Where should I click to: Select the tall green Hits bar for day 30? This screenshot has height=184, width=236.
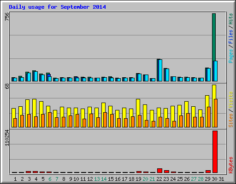click(214, 37)
